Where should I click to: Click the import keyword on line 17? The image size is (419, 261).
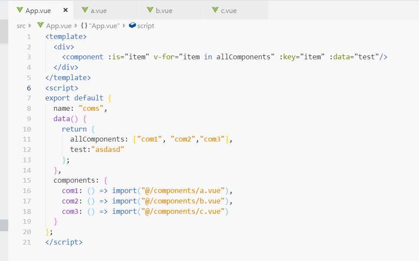point(124,201)
